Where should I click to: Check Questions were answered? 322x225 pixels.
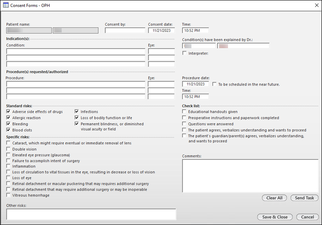tap(184, 124)
